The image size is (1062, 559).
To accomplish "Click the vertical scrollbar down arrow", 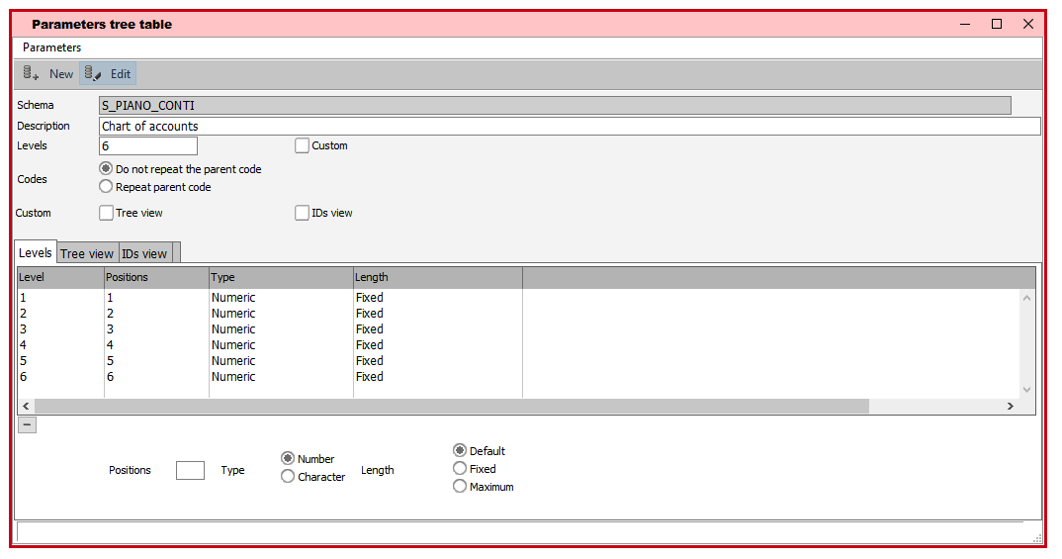I will point(1026,390).
